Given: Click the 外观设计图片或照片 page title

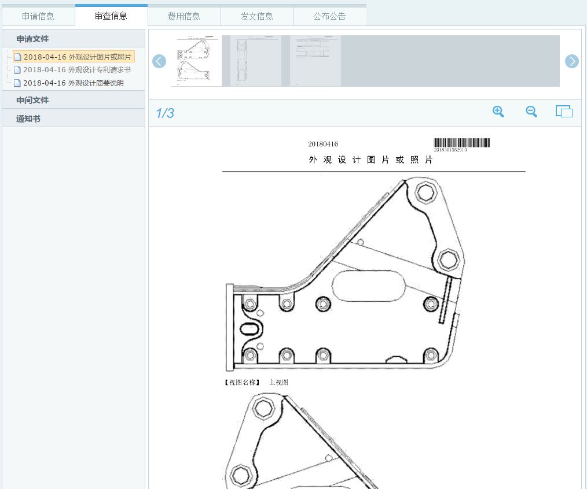Looking at the screenshot, I should 371,160.
